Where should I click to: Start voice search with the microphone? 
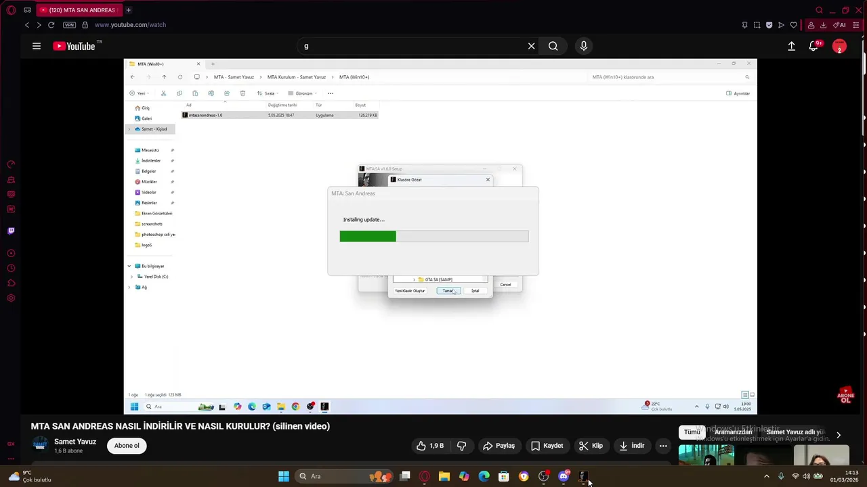point(584,46)
